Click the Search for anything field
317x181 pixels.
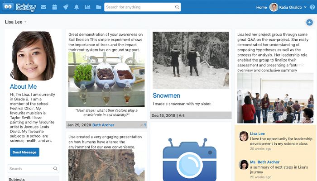click(x=142, y=7)
